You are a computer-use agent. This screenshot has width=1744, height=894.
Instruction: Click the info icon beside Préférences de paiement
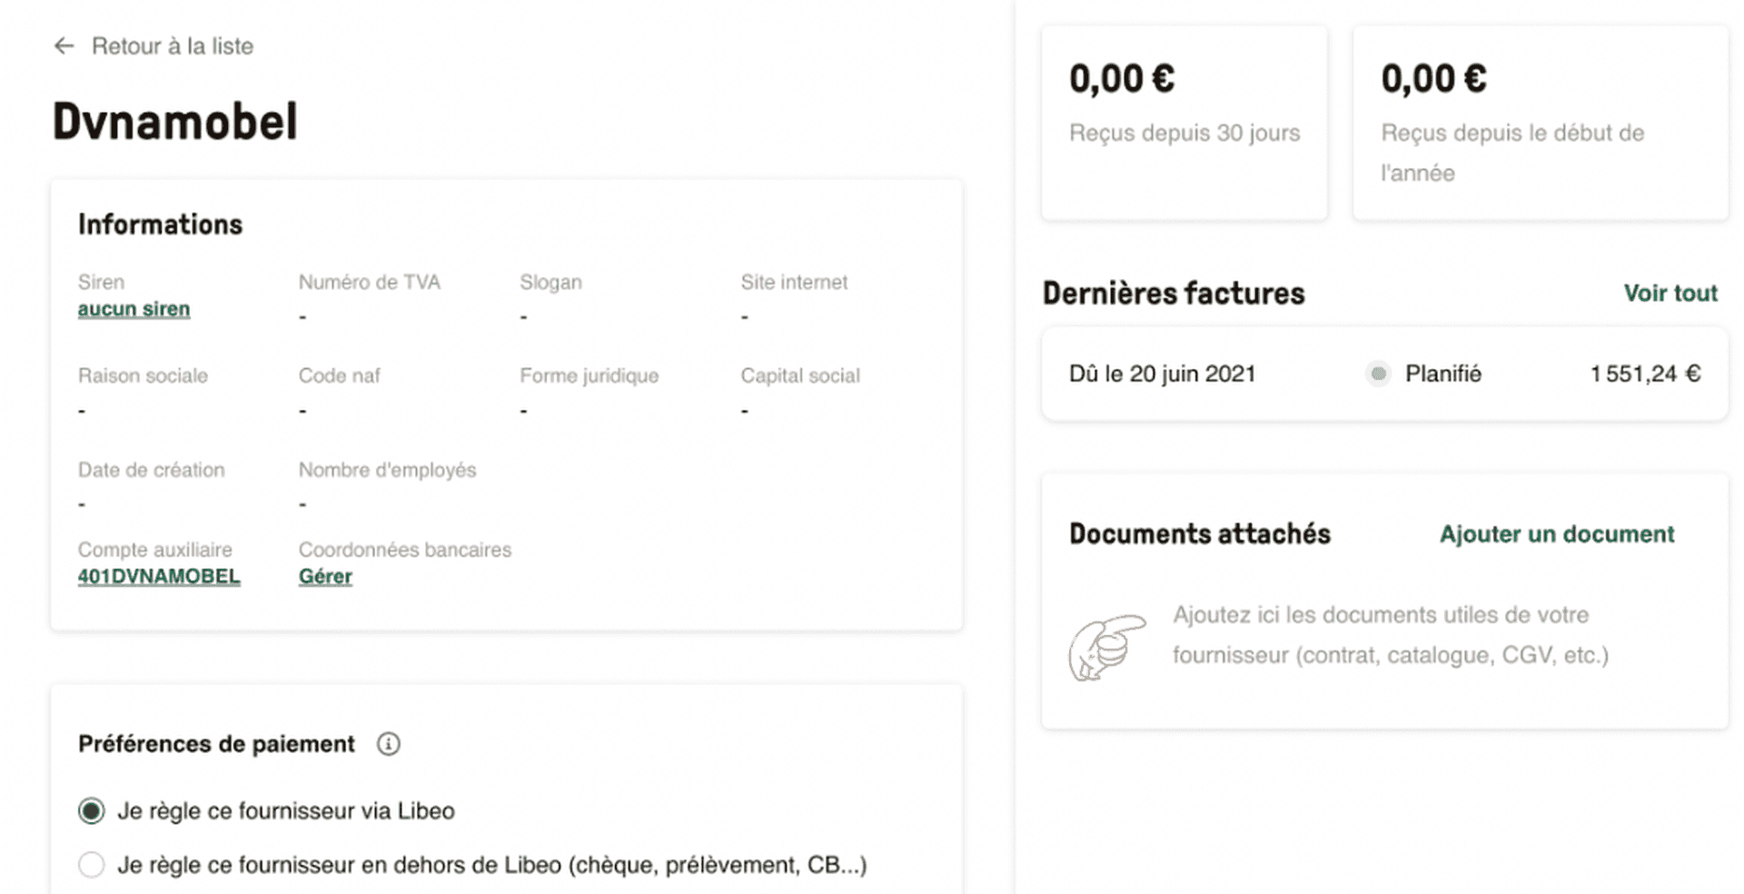(x=389, y=744)
